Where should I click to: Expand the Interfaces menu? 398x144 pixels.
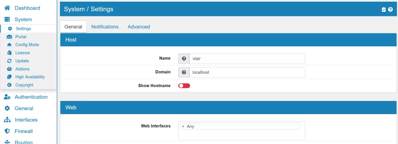26,120
